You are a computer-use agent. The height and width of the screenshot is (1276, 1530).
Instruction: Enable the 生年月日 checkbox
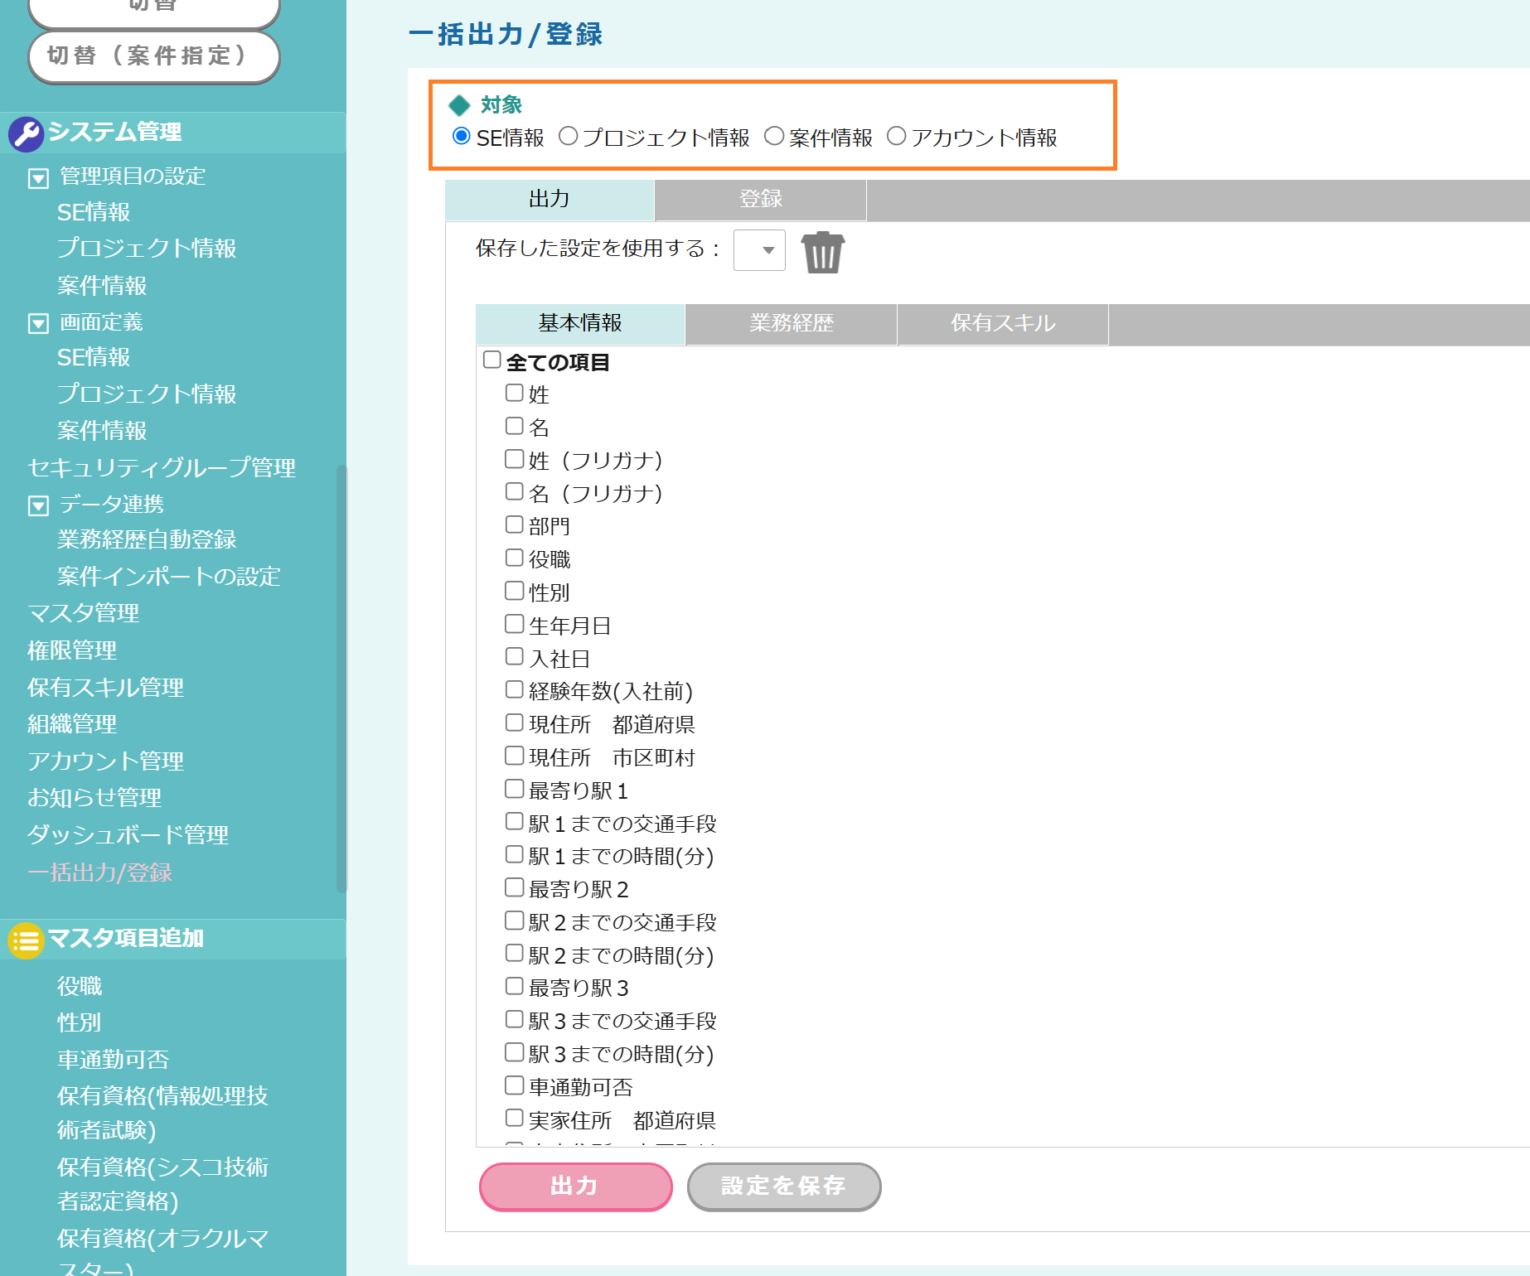515,624
